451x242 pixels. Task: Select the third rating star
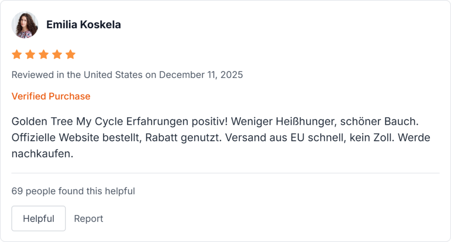[x=44, y=55]
